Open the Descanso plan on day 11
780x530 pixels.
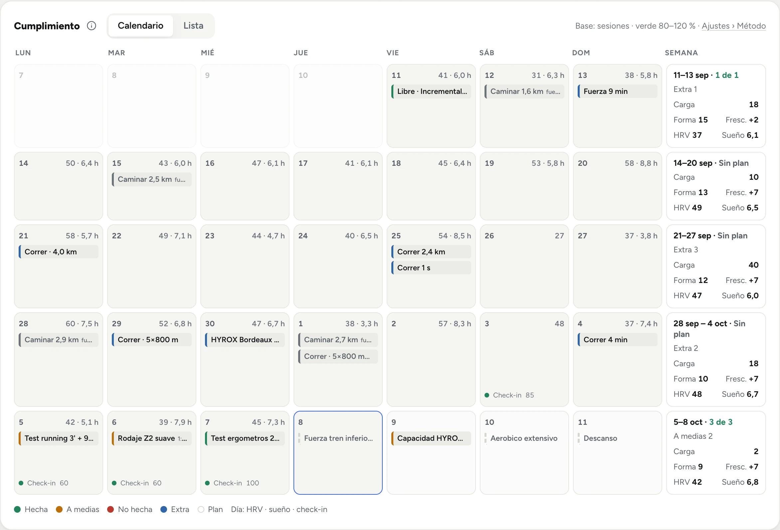618,438
